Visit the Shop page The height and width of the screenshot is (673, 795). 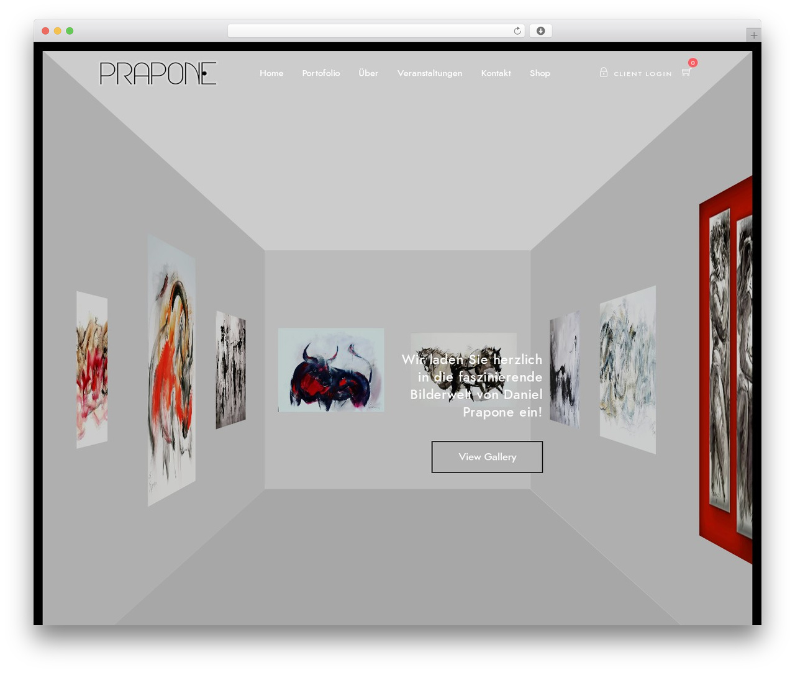click(x=540, y=73)
